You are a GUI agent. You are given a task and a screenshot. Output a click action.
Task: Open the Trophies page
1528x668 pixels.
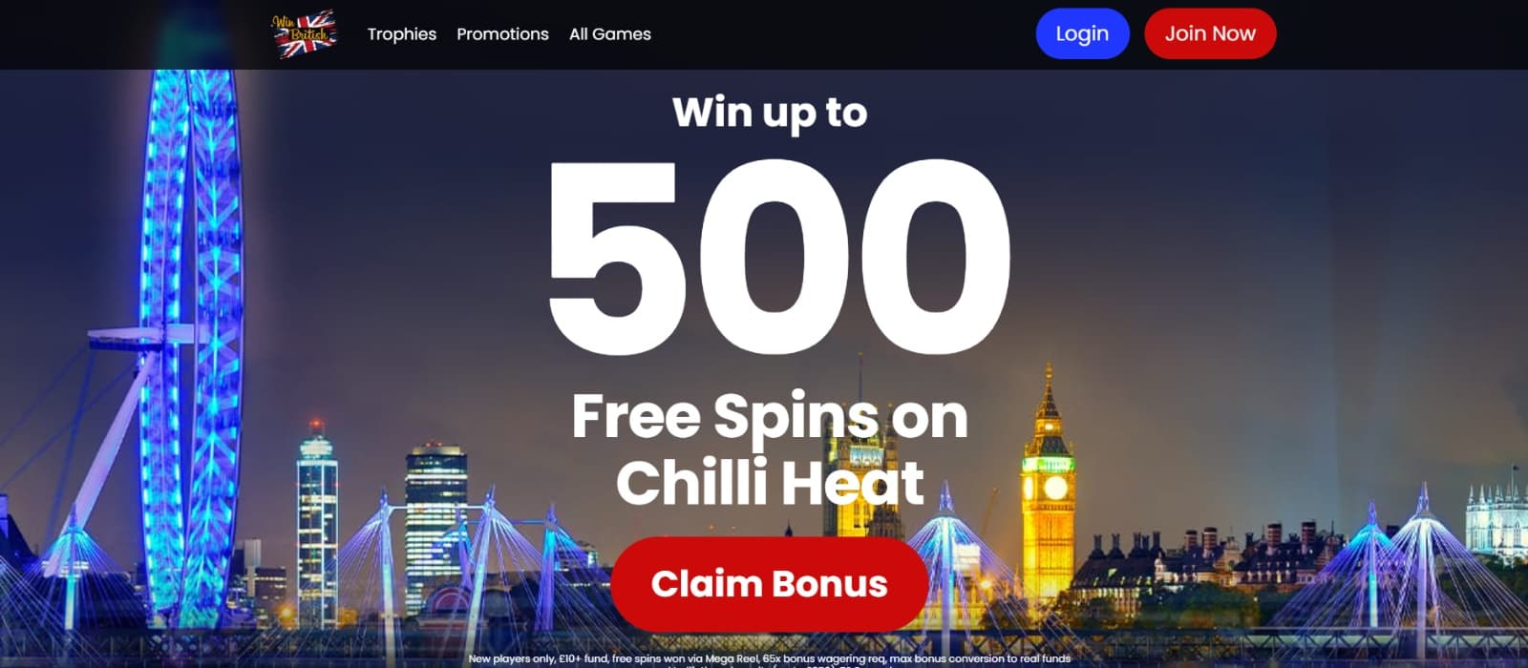pos(401,34)
